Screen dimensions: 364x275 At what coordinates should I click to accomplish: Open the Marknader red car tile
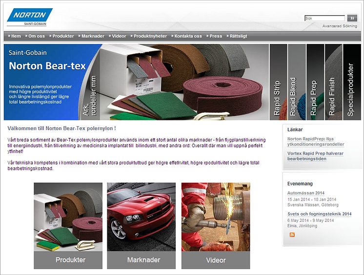tap(141, 226)
